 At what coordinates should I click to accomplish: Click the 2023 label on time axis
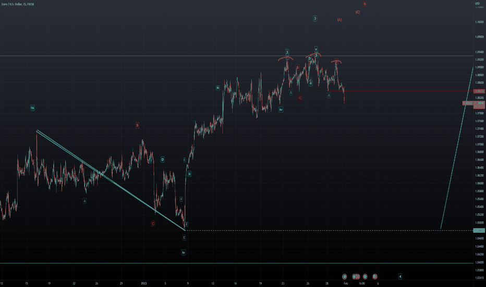143,283
